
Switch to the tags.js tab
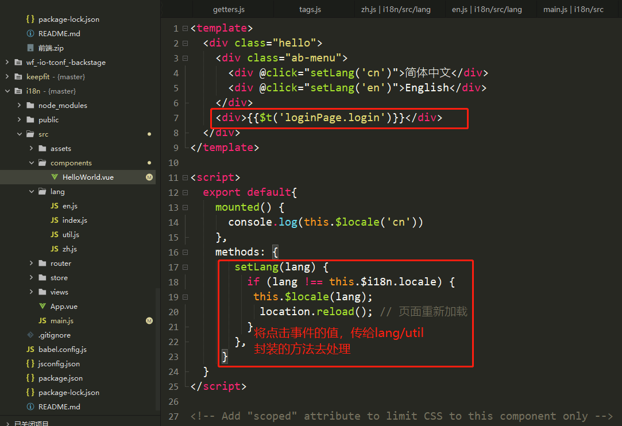pyautogui.click(x=310, y=10)
